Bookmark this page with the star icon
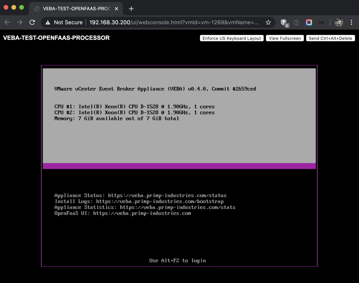This screenshot has height=283, width=359. [268, 23]
